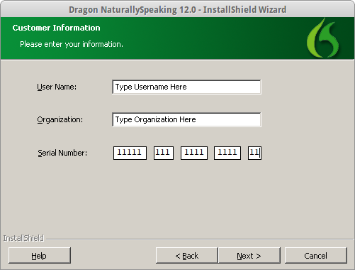This screenshot has width=355, height=270.
Task: Click the second serial number box containing 111
Action: pyautogui.click(x=164, y=153)
